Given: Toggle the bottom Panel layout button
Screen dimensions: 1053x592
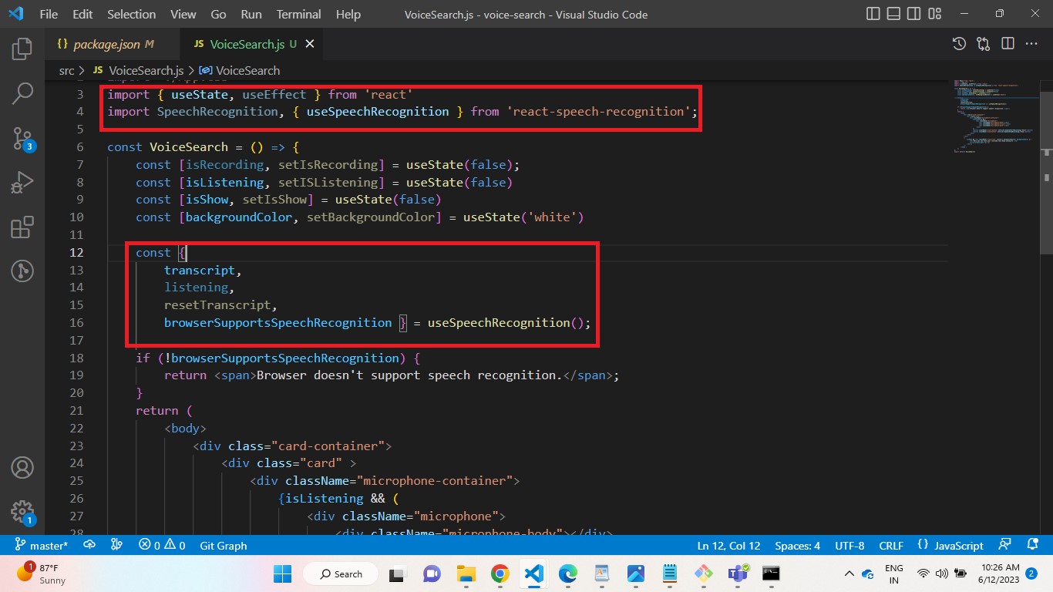Looking at the screenshot, I should [x=893, y=15].
